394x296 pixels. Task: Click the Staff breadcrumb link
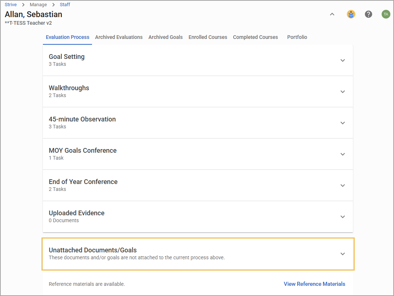[65, 4]
